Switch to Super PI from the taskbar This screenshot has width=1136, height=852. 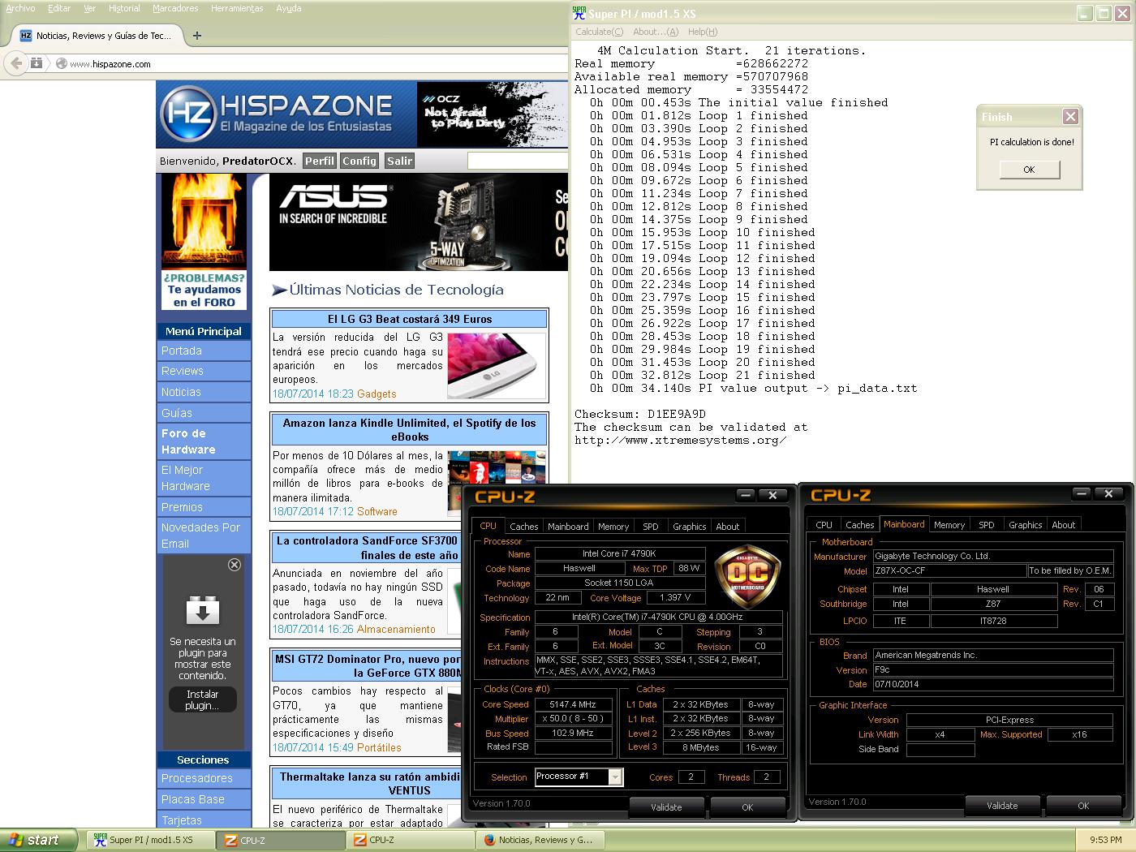coord(152,840)
